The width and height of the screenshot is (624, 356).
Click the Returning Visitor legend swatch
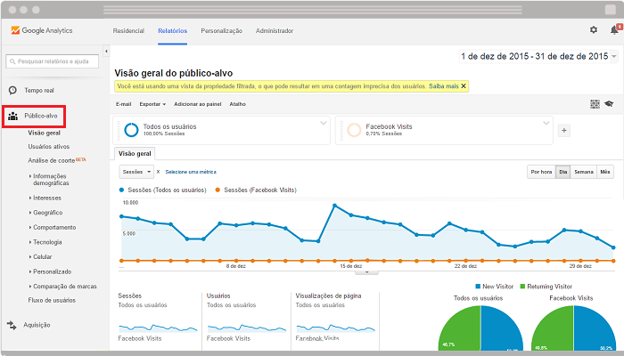point(523,286)
